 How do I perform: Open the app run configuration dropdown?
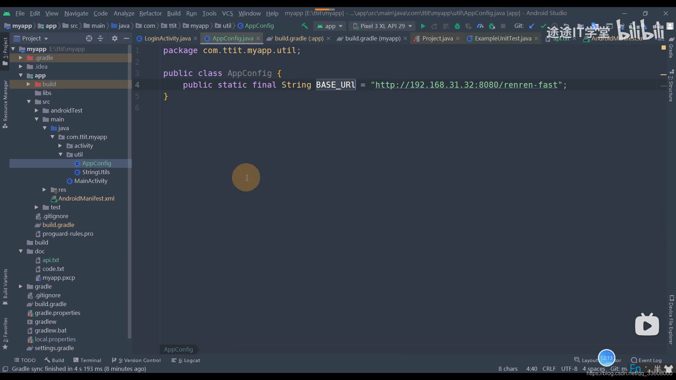click(x=330, y=26)
